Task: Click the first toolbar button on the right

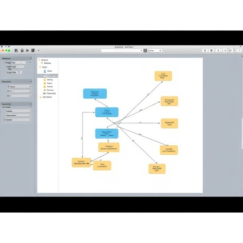Action: coord(205,50)
